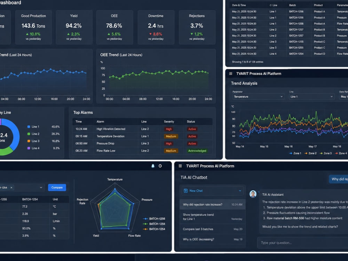Click the New Chat compose icon
The width and height of the screenshot is (348, 261).
click(186, 191)
